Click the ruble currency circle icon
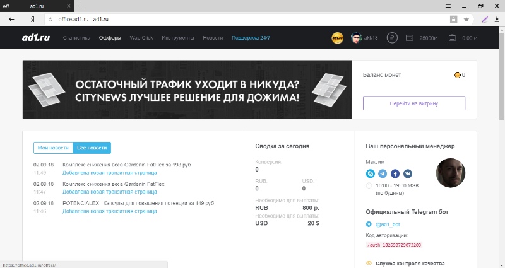Image resolution: width=505 pixels, height=268 pixels. pyautogui.click(x=392, y=38)
